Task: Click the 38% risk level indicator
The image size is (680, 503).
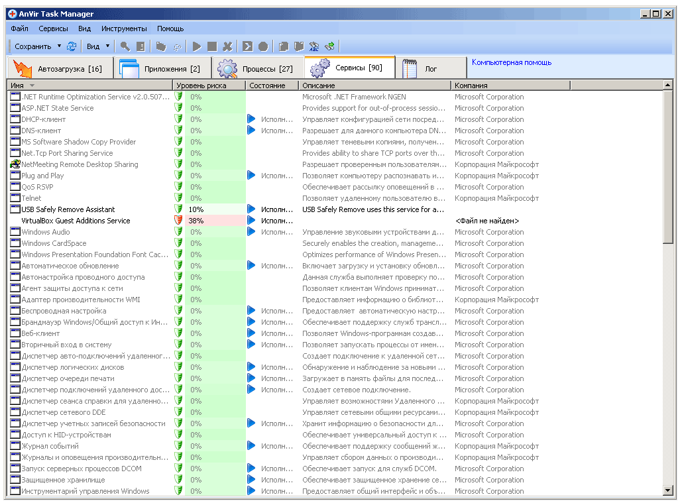Action: (x=196, y=221)
